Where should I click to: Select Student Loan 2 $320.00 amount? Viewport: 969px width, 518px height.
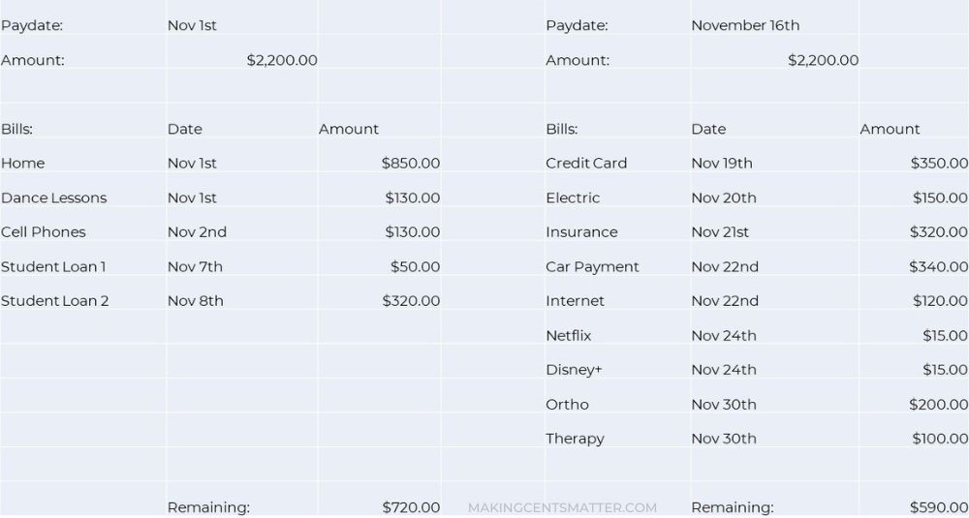tap(380, 301)
